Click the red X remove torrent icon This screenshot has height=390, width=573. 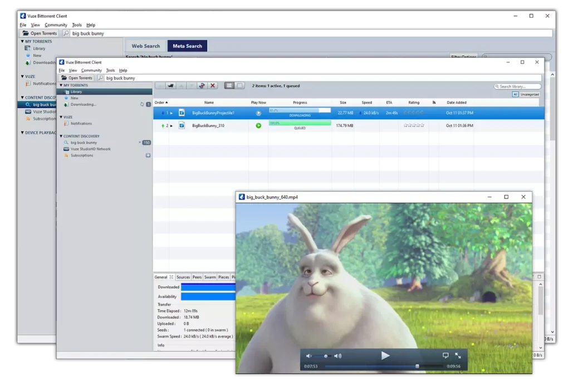click(213, 86)
